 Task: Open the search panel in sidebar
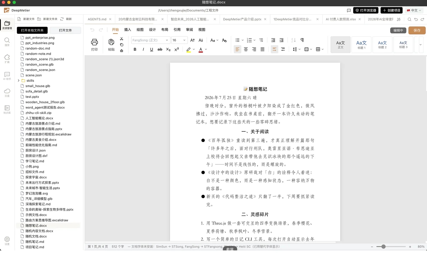pyautogui.click(x=7, y=42)
